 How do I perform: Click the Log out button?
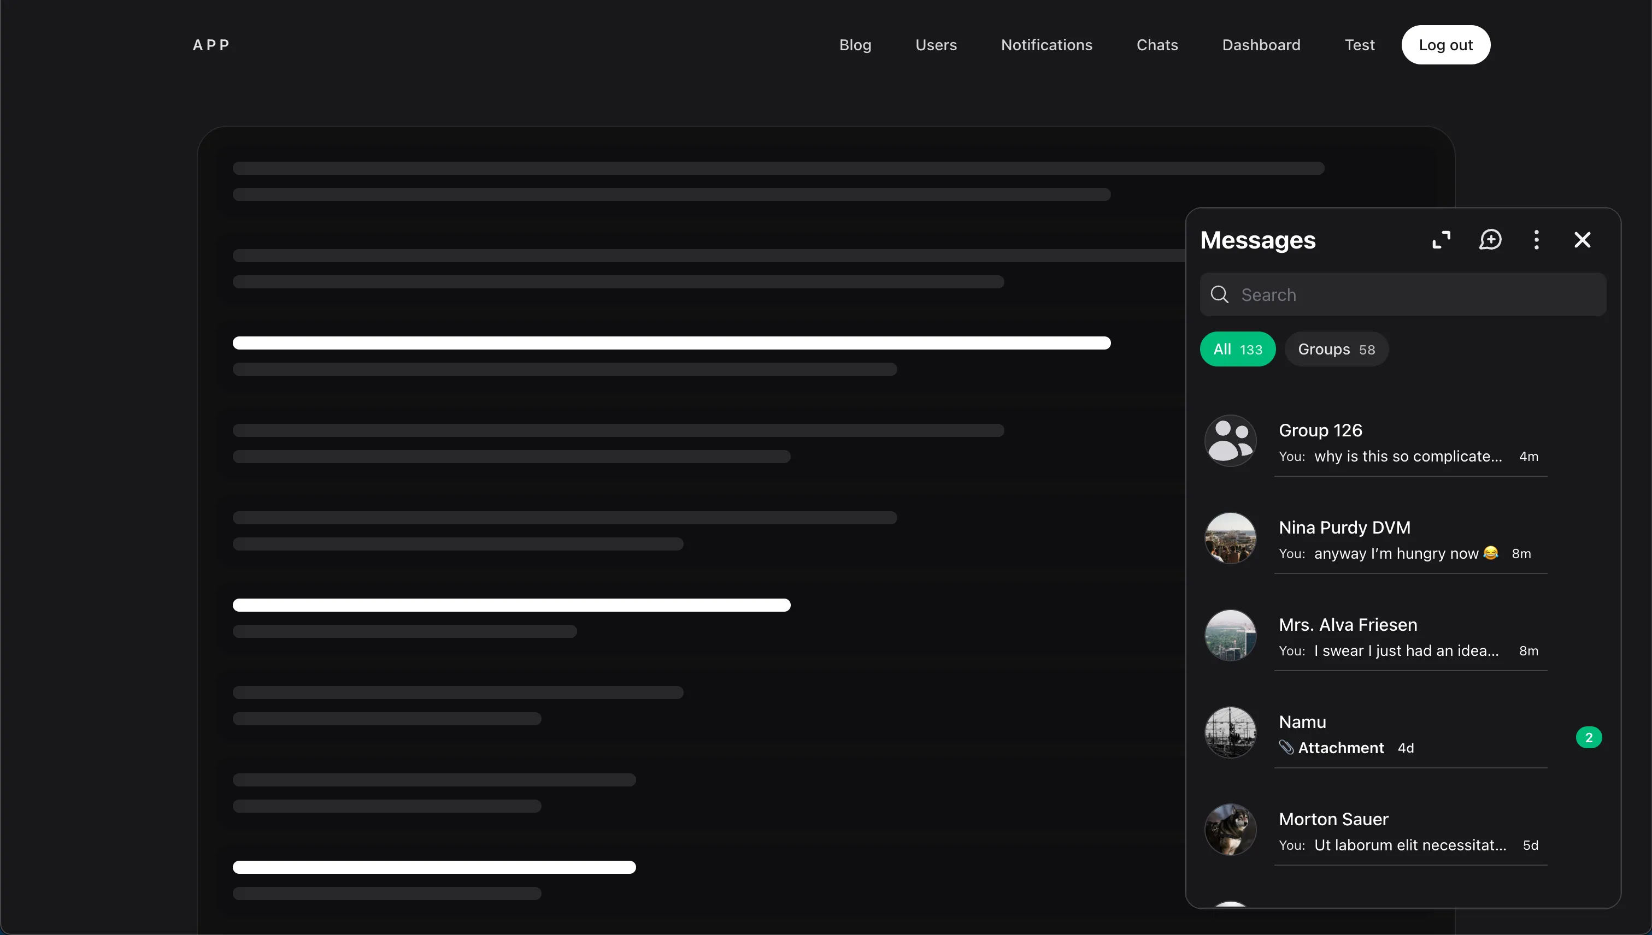(x=1445, y=45)
